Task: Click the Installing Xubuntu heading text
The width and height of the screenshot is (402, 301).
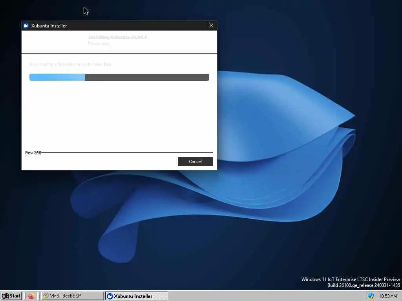Action: [x=117, y=37]
